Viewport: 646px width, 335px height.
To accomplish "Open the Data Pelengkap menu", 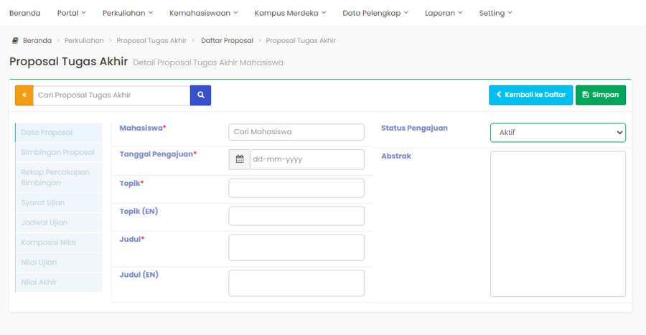I will tap(375, 13).
